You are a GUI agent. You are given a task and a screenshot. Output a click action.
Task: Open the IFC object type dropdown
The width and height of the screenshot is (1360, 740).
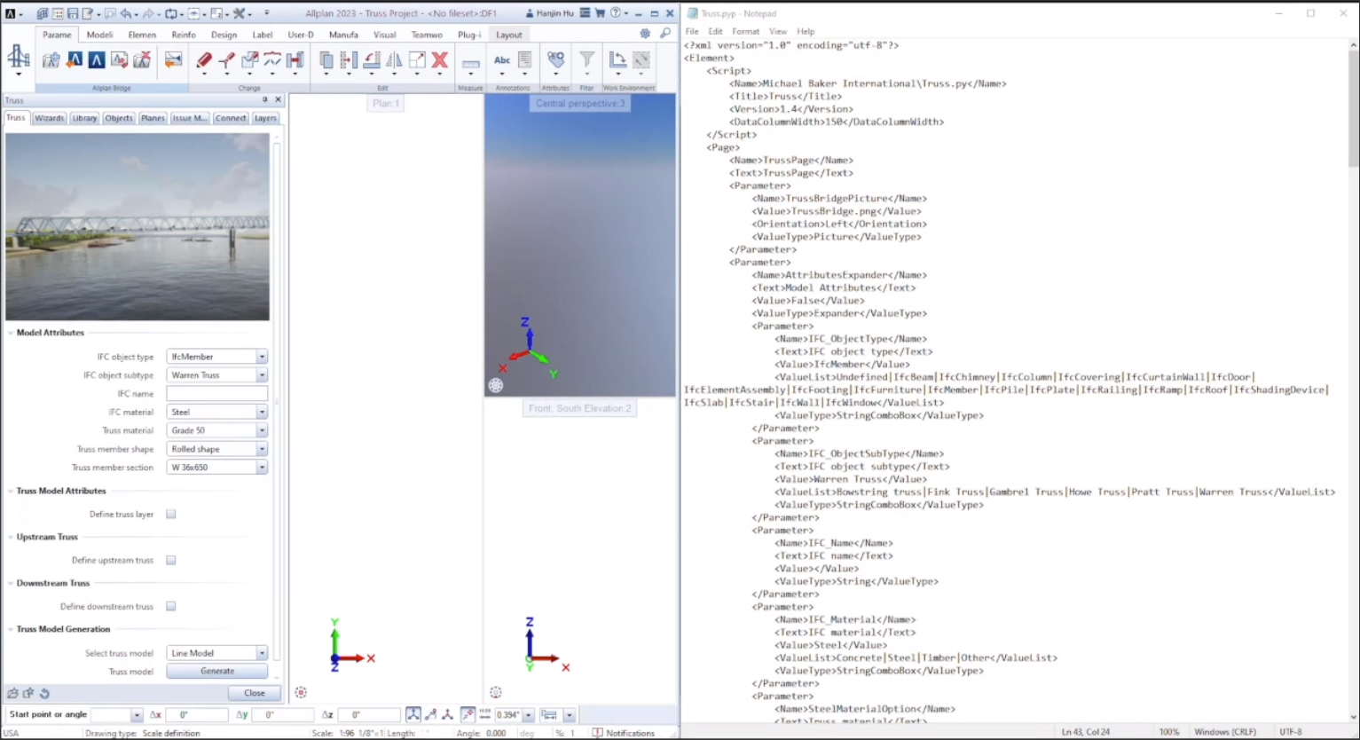(x=262, y=357)
